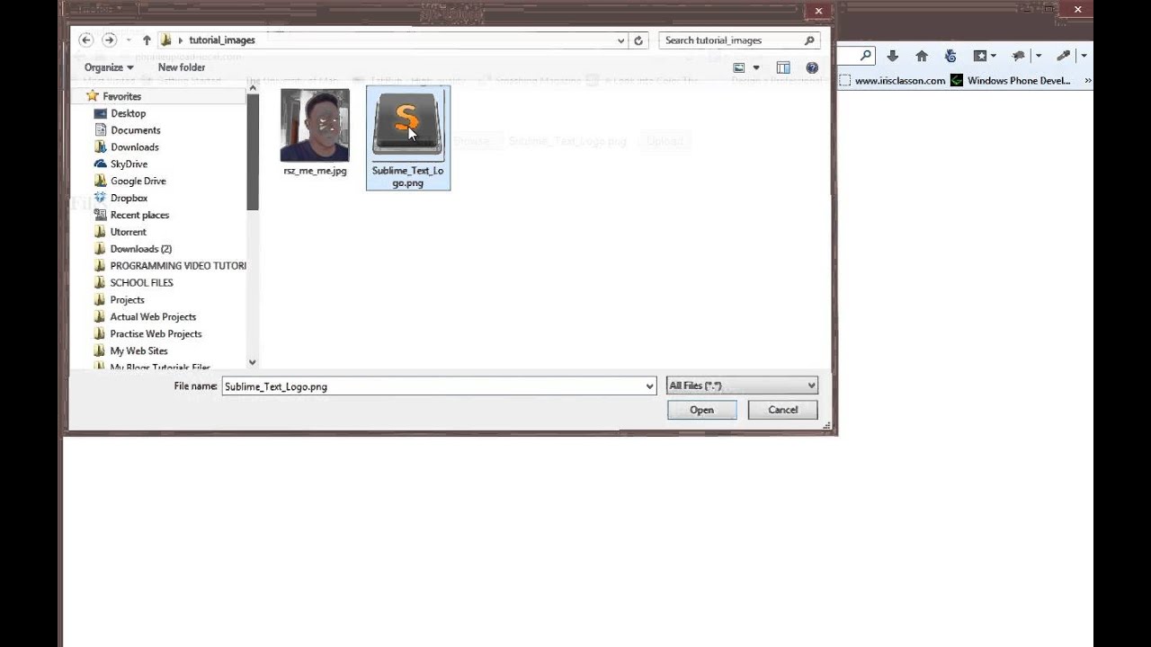Open the Organize menu

click(109, 67)
